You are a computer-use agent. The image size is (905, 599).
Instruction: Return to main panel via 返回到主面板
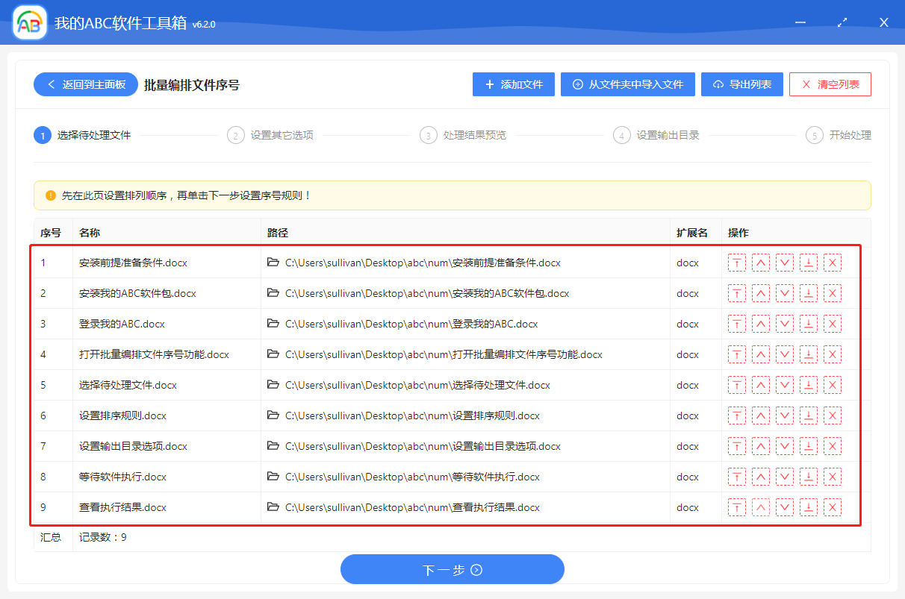coord(85,84)
